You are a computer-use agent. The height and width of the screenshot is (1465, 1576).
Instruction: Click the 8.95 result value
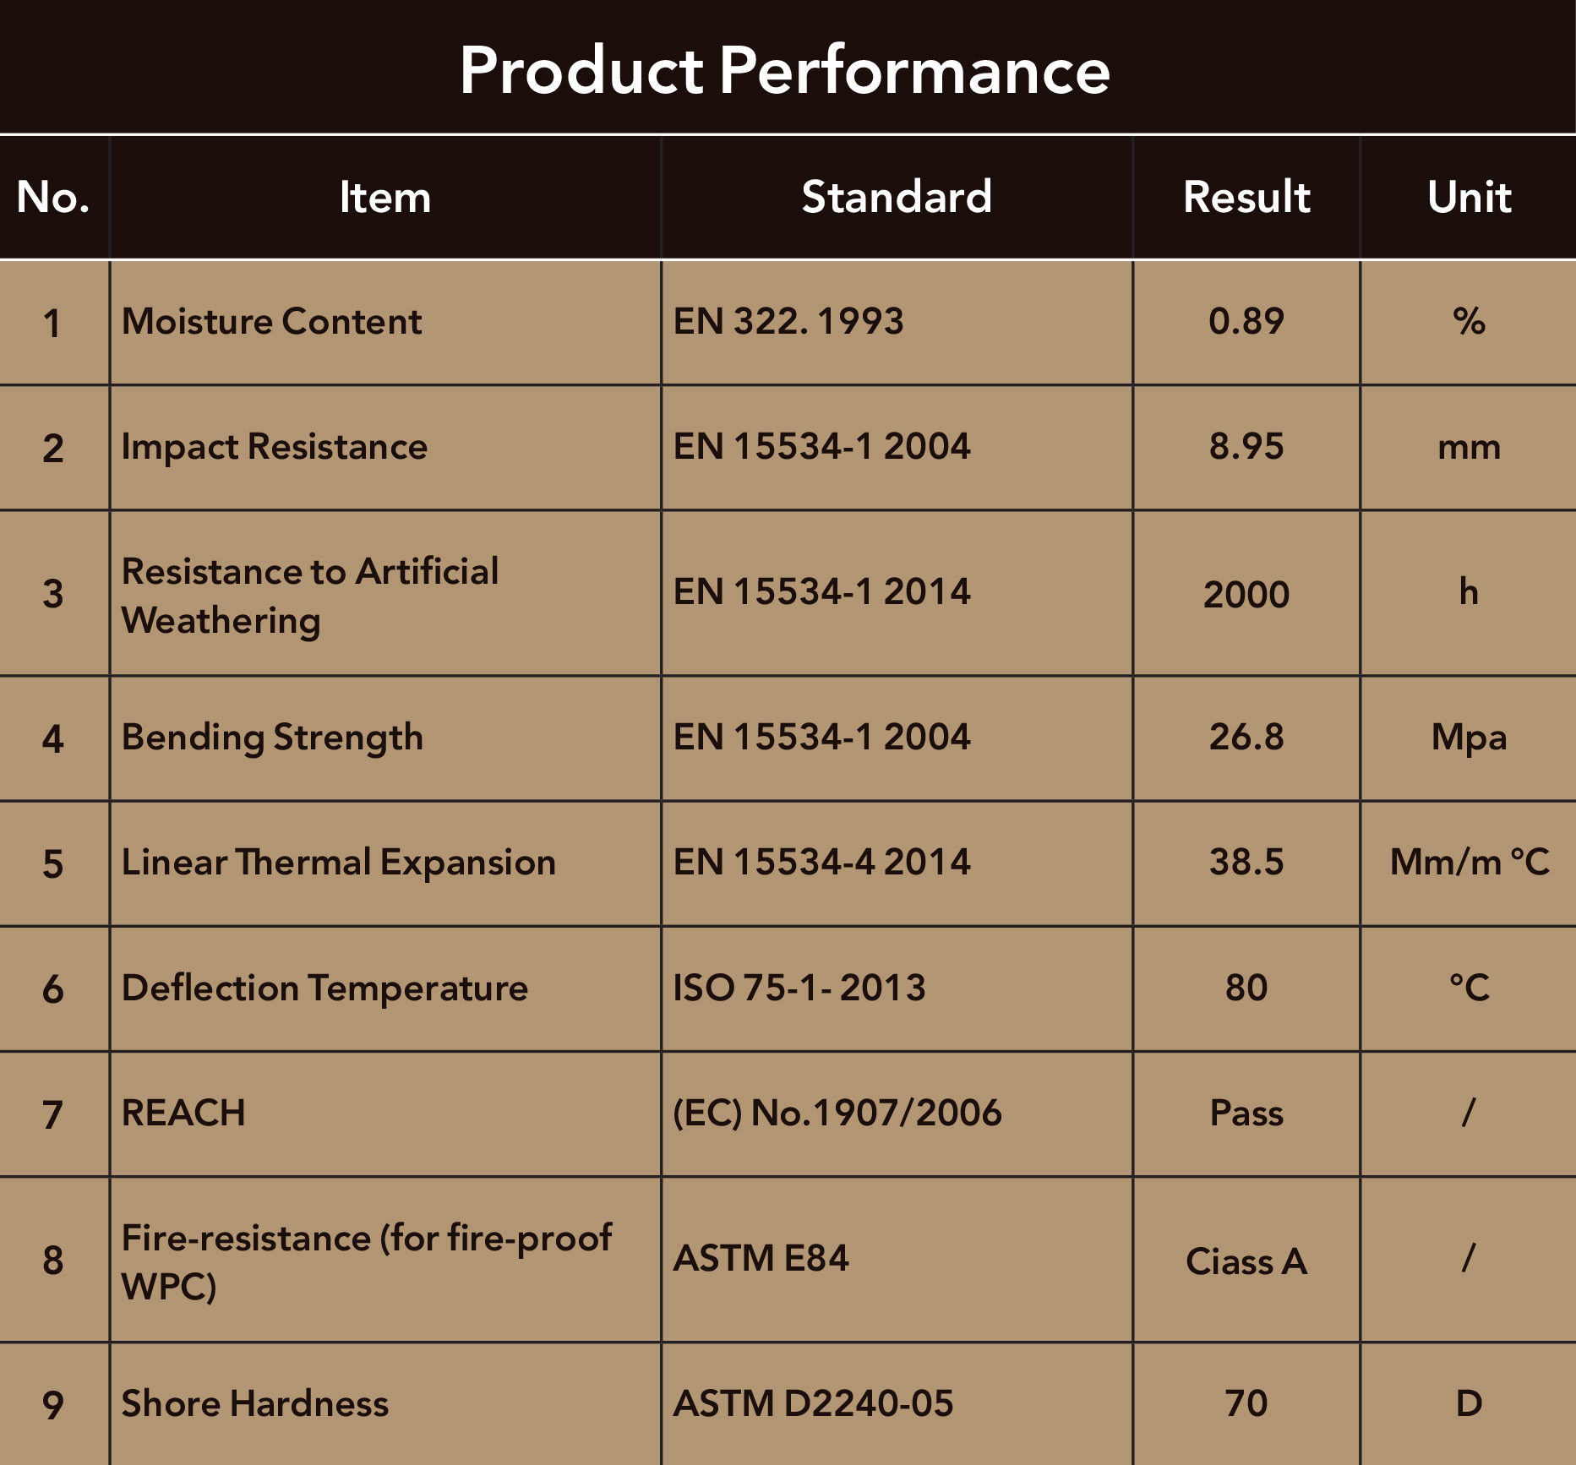coord(1246,447)
